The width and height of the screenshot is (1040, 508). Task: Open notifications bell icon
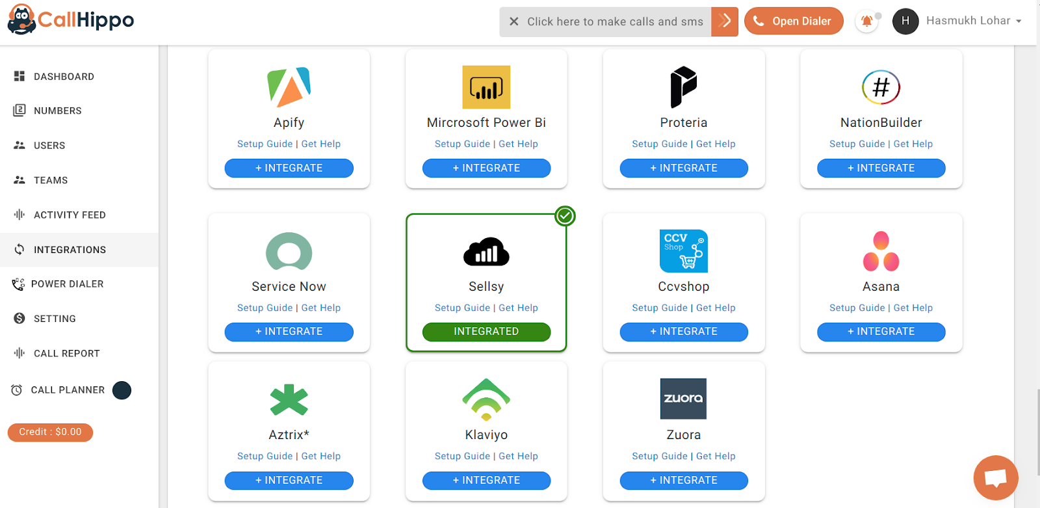[x=866, y=21]
